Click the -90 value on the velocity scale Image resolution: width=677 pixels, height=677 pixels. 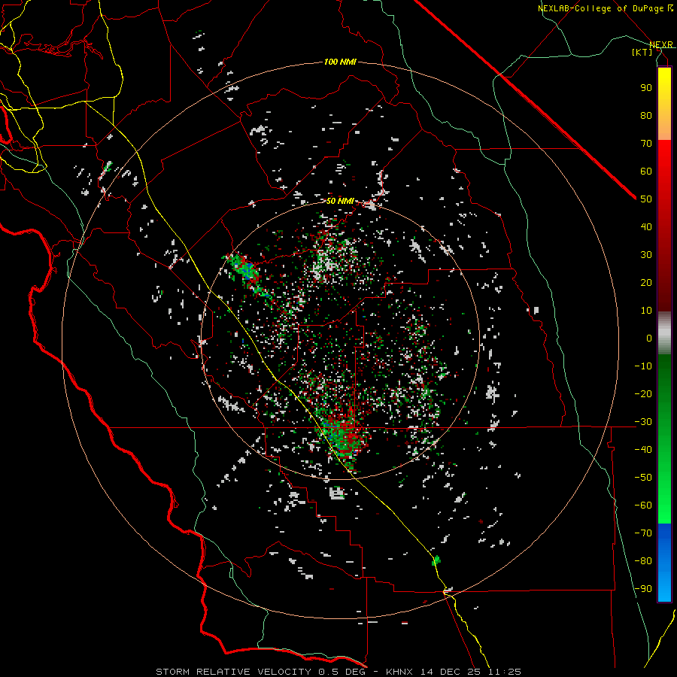coord(643,589)
